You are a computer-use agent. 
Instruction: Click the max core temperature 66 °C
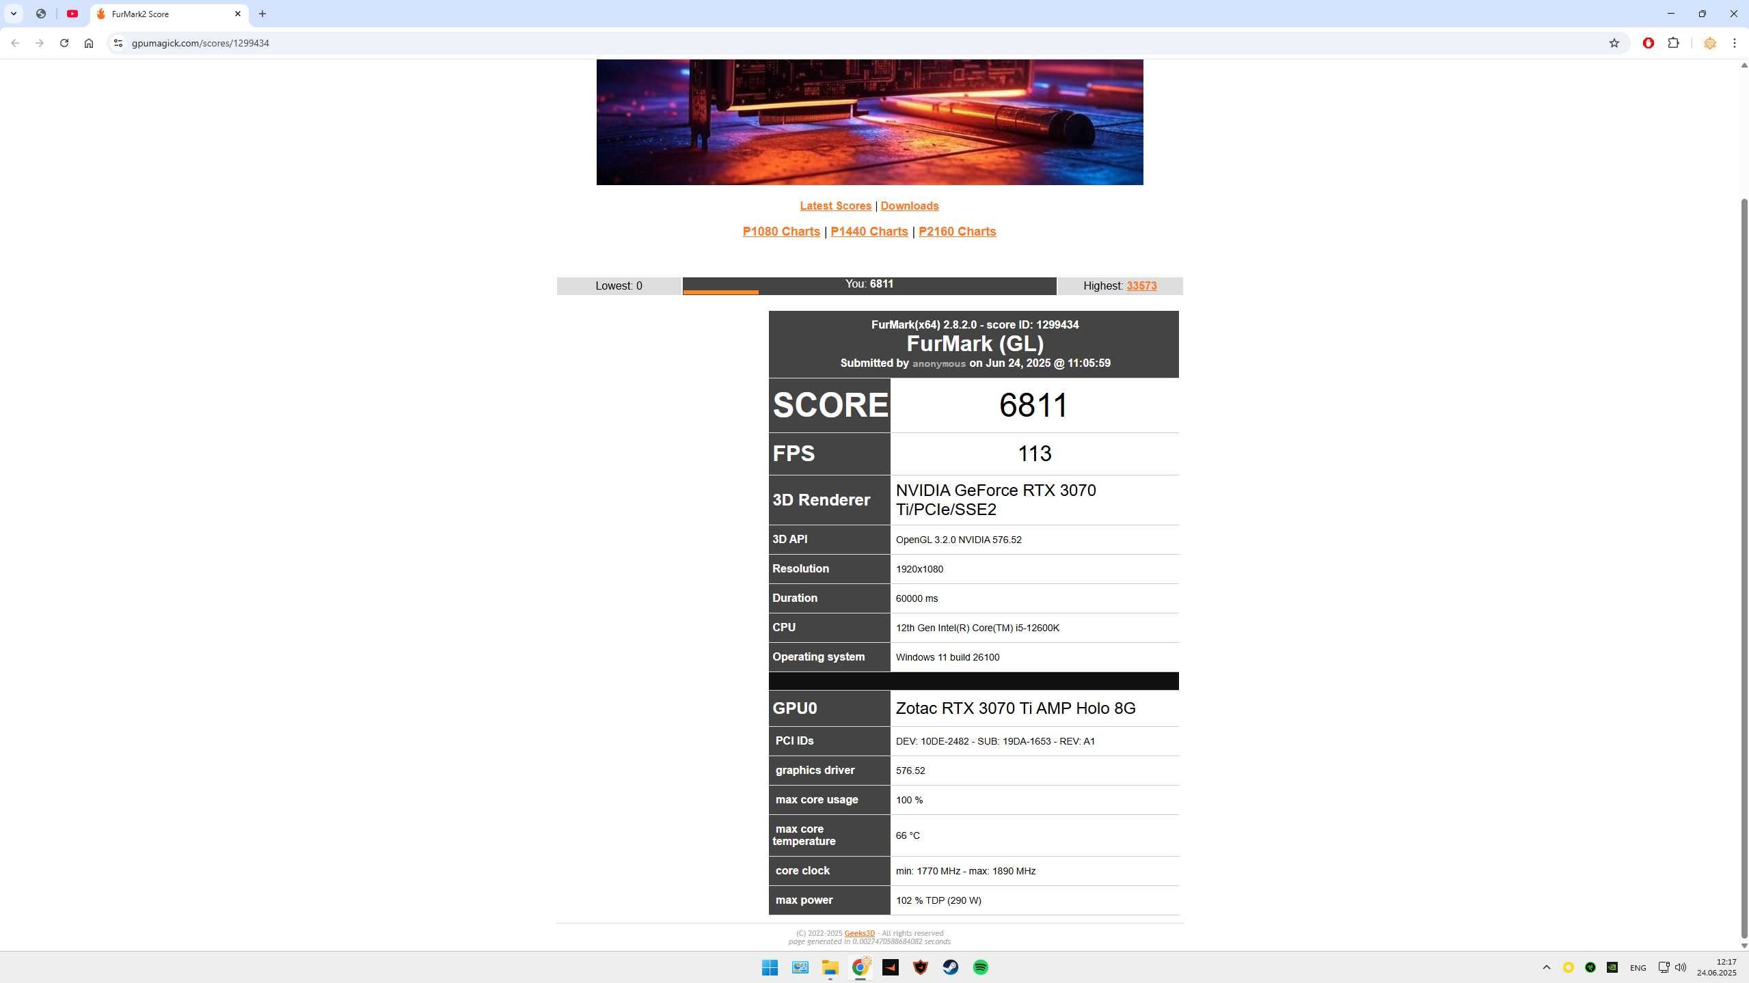tap(908, 835)
